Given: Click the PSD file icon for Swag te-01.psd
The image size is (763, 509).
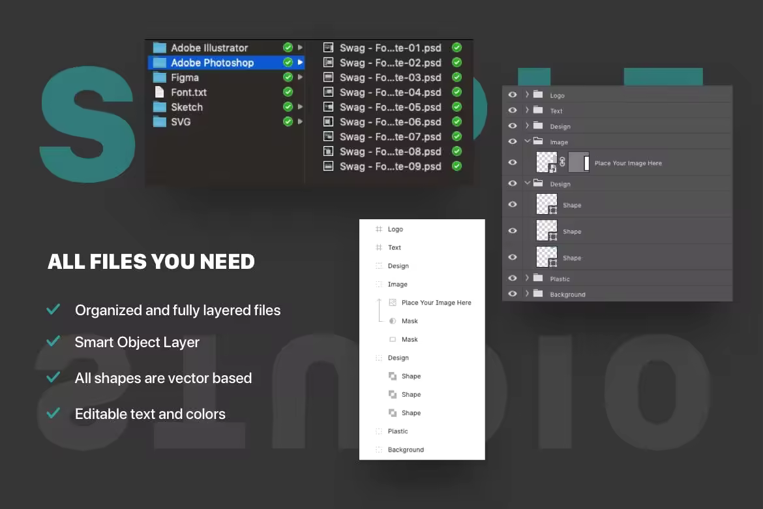Looking at the screenshot, I should (329, 48).
